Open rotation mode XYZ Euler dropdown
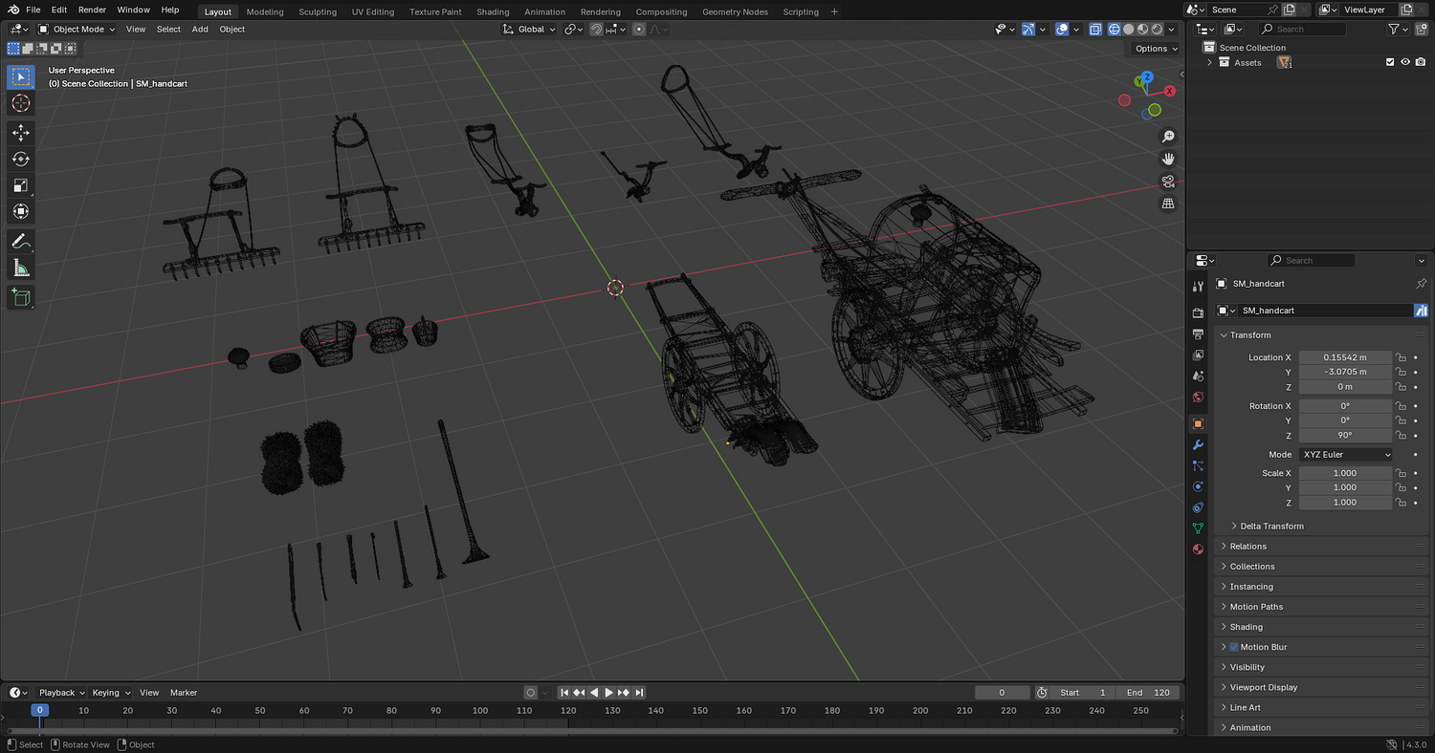Viewport: 1435px width, 753px height. 1345,455
